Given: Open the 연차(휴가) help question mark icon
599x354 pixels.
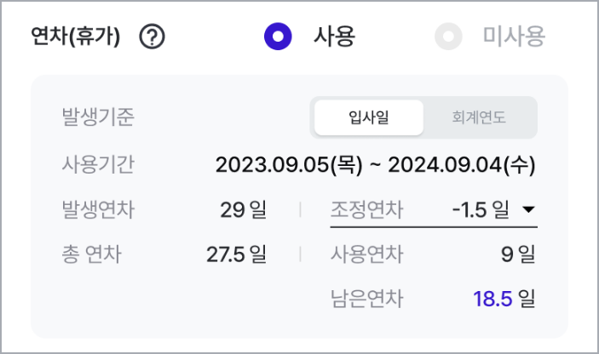Looking at the screenshot, I should pos(152,37).
